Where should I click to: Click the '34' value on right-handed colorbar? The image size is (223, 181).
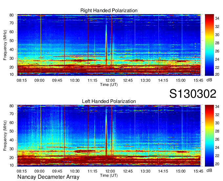[217, 18]
